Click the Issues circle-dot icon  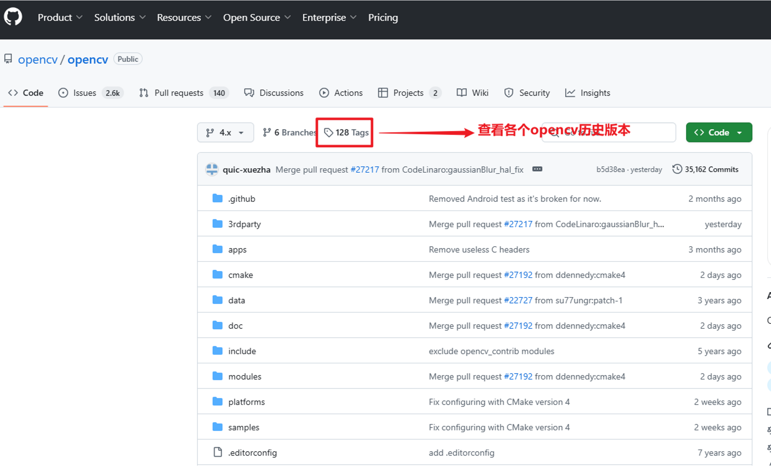tap(63, 93)
